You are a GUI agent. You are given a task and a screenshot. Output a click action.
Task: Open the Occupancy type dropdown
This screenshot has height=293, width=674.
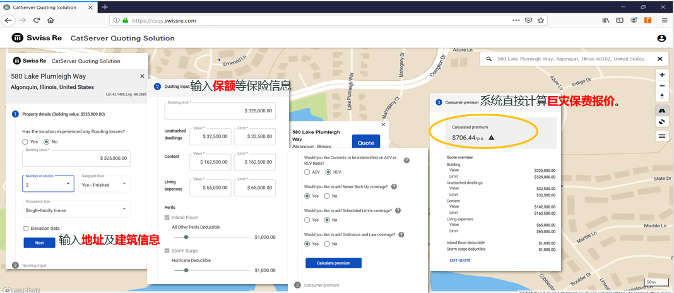(x=76, y=209)
